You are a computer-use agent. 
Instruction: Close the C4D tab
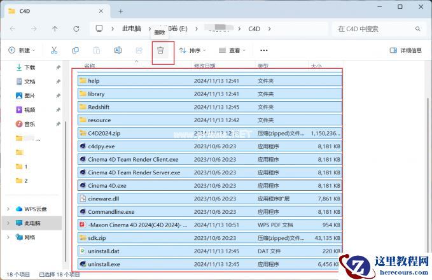[101, 11]
